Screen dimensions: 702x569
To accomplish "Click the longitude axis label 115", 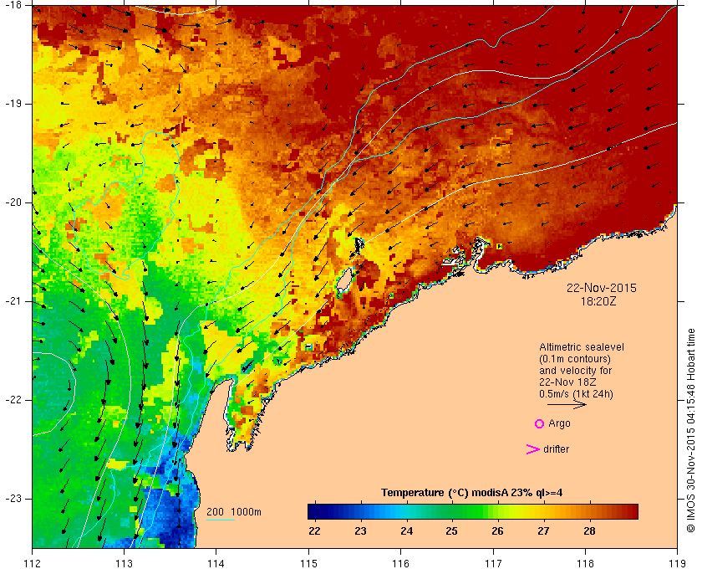I will click(308, 563).
